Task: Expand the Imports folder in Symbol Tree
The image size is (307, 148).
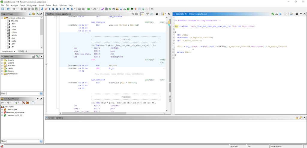Action: click(2, 60)
